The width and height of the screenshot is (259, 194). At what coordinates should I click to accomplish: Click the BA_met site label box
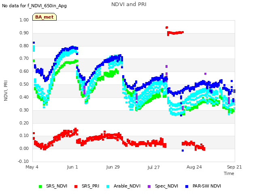[45, 17]
